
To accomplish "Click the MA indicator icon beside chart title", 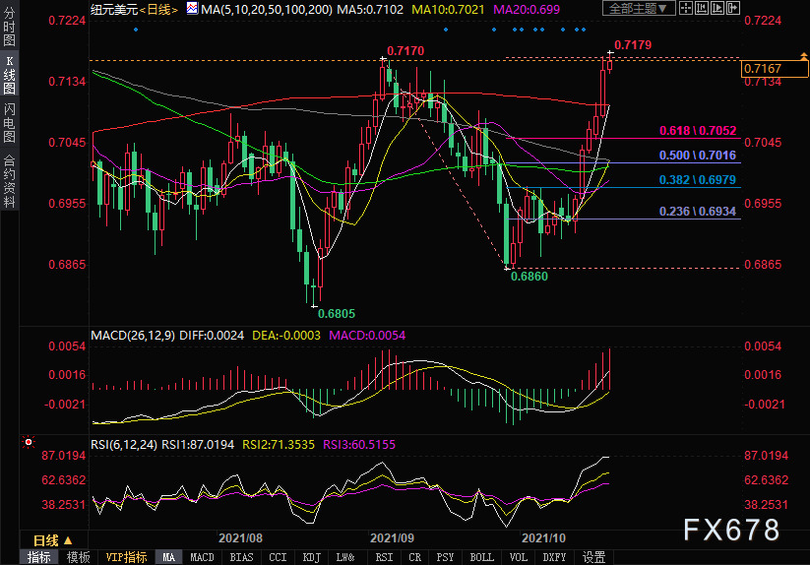I will click(192, 8).
